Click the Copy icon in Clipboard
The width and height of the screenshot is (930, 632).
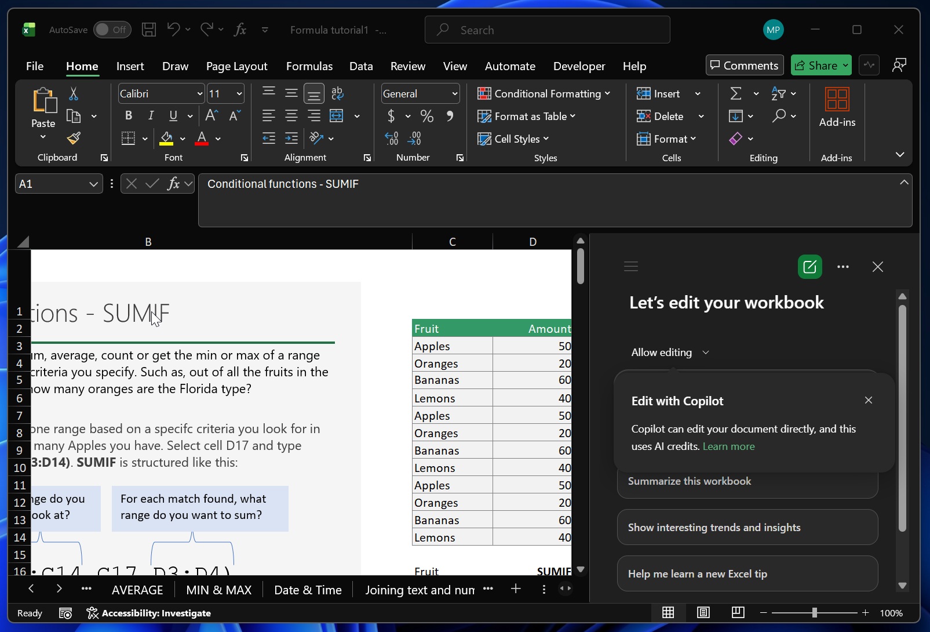[x=74, y=116]
